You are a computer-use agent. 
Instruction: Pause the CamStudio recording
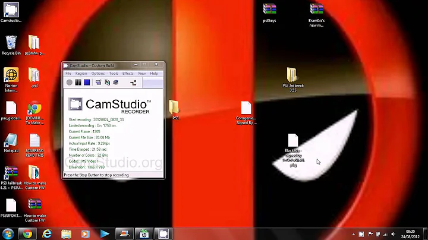point(78,83)
